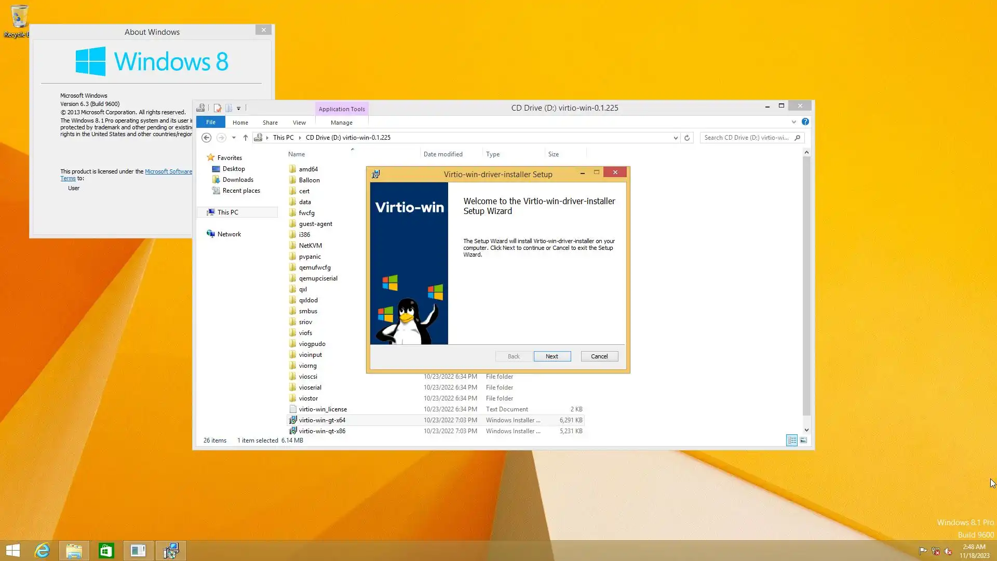Click the Windows Start button

(x=13, y=551)
